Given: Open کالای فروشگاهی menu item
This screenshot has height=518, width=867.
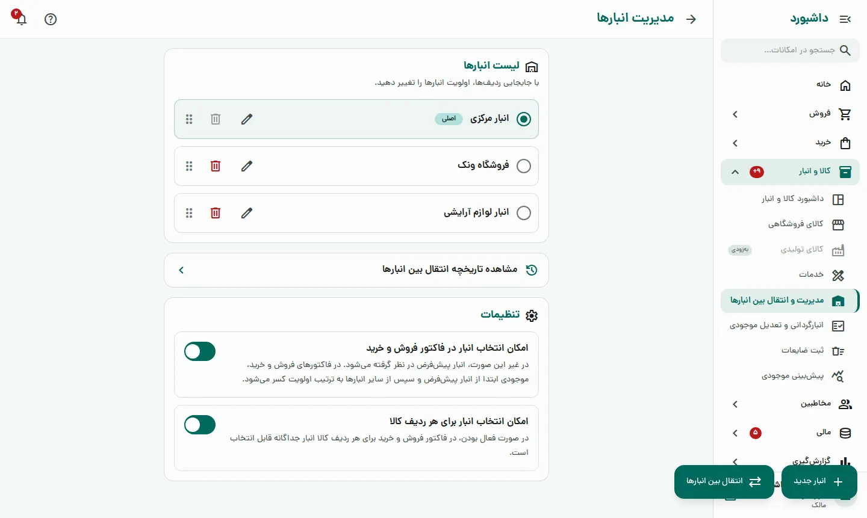Looking at the screenshot, I should click(790, 225).
